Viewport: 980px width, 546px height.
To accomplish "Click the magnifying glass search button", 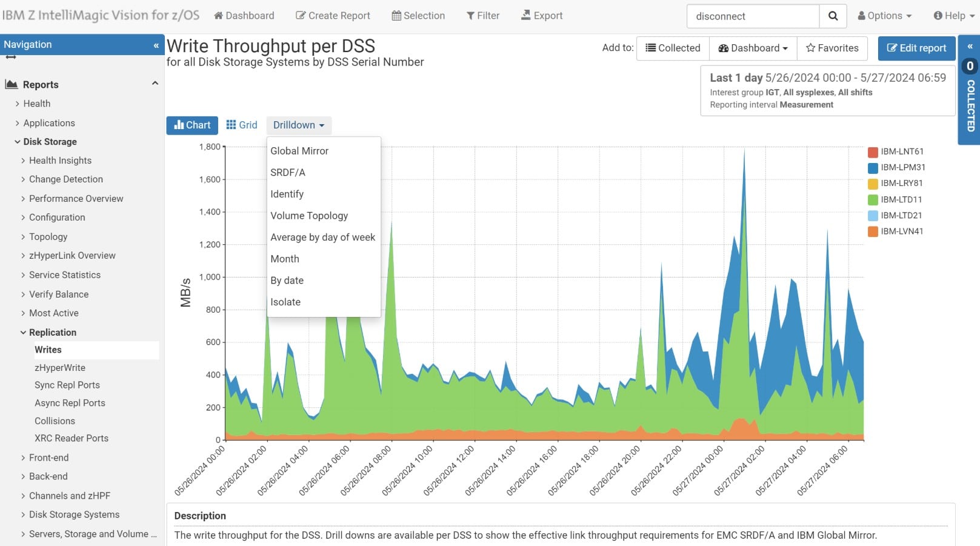I will point(833,16).
